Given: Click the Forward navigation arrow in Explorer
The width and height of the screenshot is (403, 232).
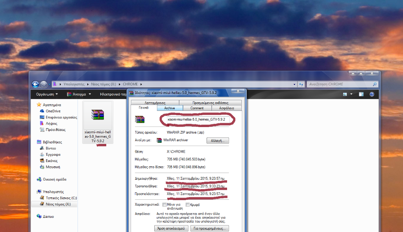Looking at the screenshot, I should pyautogui.click(x=44, y=84).
